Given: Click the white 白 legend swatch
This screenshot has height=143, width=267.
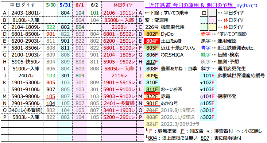Looking at the screenshot, I should (x=204, y=13).
